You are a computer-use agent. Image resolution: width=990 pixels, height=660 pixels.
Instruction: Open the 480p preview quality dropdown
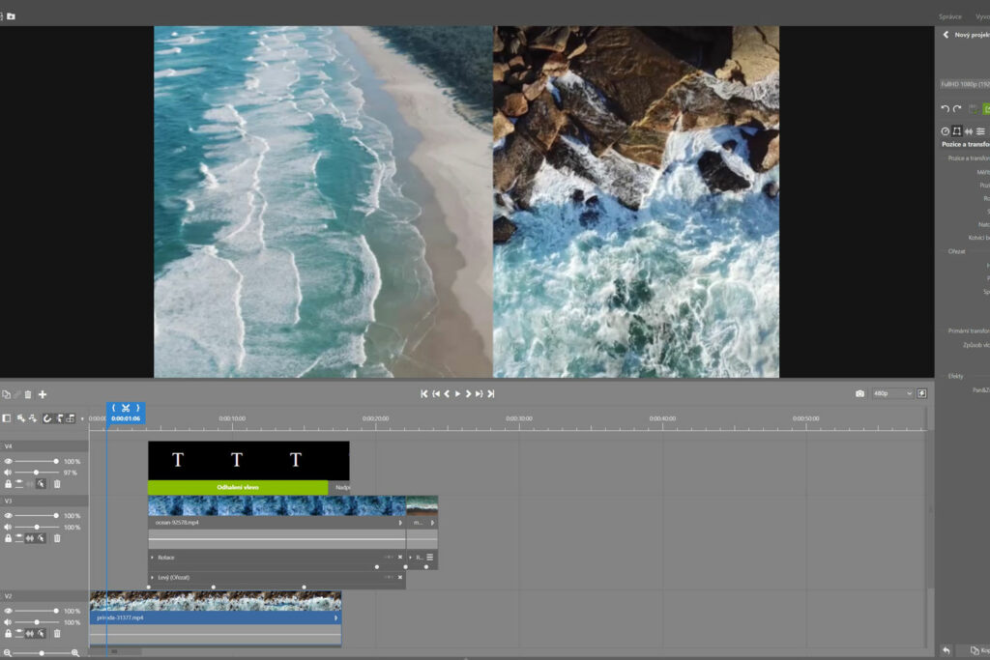892,394
